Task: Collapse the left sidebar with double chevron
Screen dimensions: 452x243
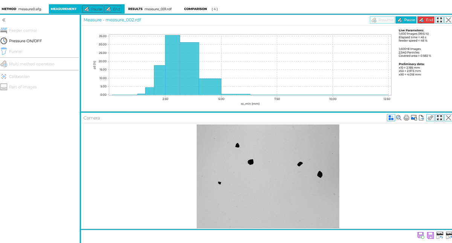Action: 4,20
